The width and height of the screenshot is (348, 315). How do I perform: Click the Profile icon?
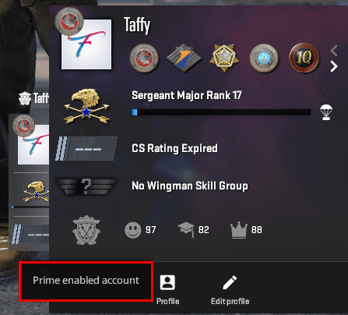(167, 282)
